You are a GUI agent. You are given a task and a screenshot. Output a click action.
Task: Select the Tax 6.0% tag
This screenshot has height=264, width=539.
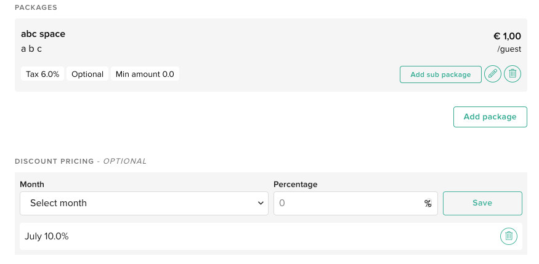click(43, 74)
